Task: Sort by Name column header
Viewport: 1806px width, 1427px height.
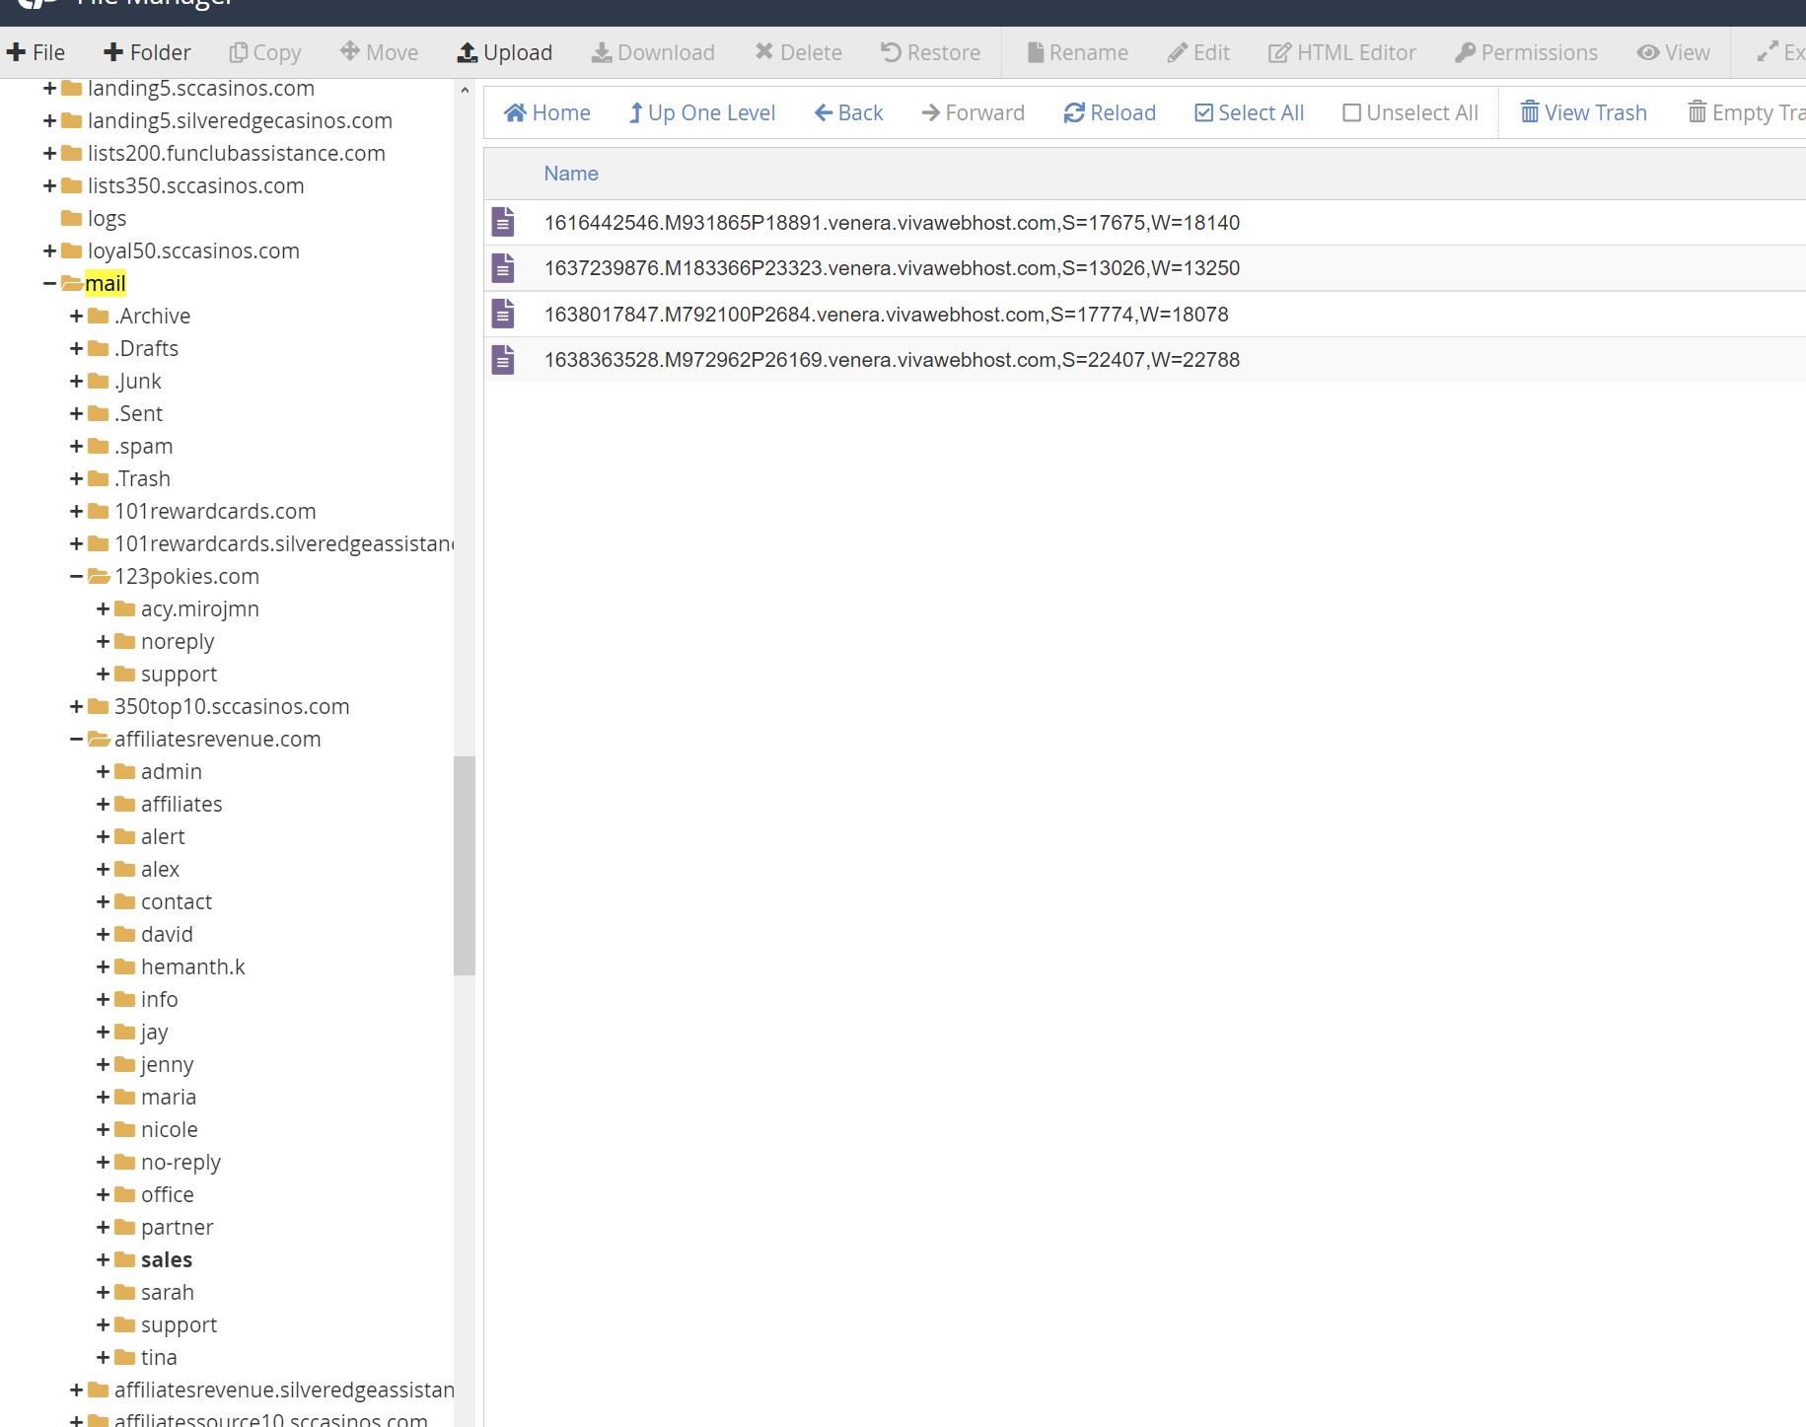Action: [x=571, y=174]
